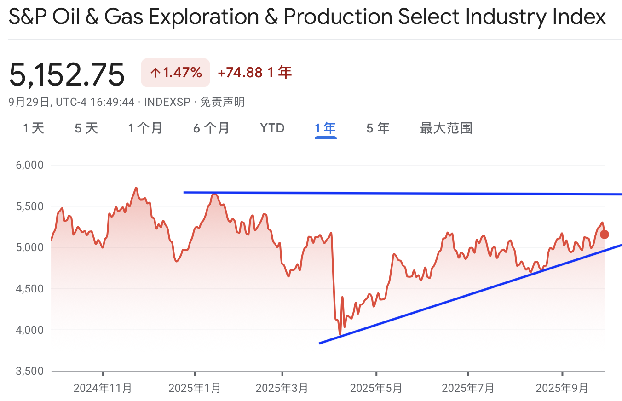Select the 1个月 range tab
Screen dimensions: 622x401
coord(145,128)
